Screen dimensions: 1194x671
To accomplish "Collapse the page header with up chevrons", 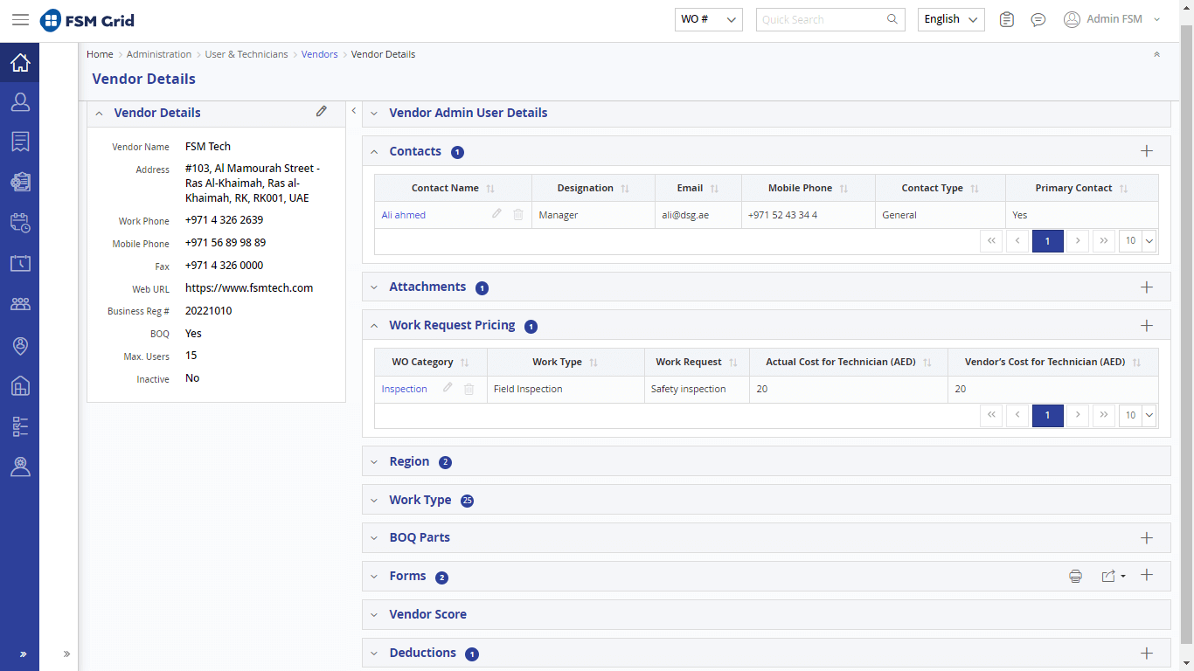I will tap(1156, 54).
